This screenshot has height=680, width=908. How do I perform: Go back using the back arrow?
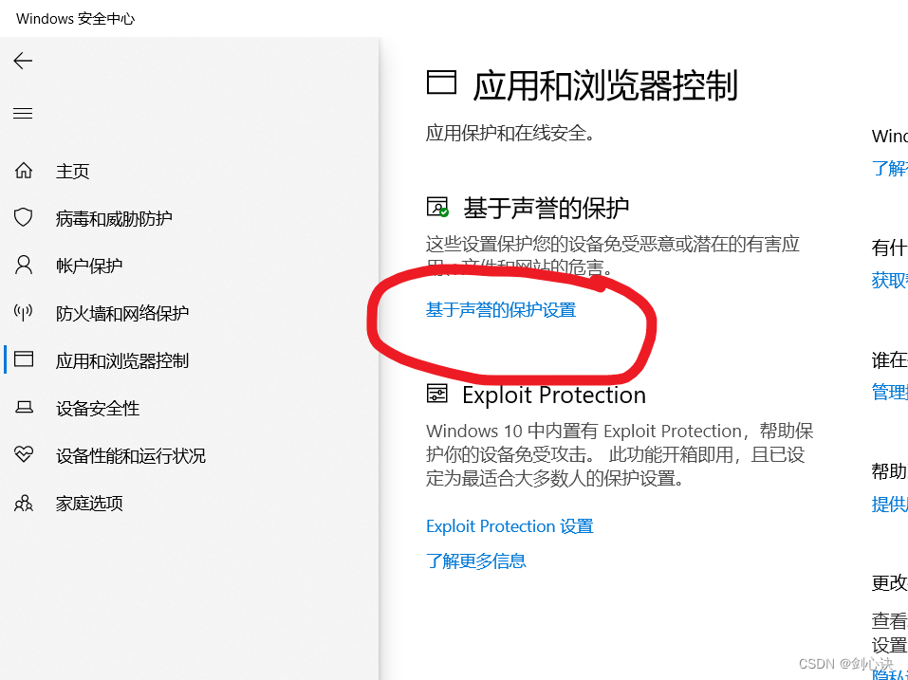pyautogui.click(x=23, y=61)
